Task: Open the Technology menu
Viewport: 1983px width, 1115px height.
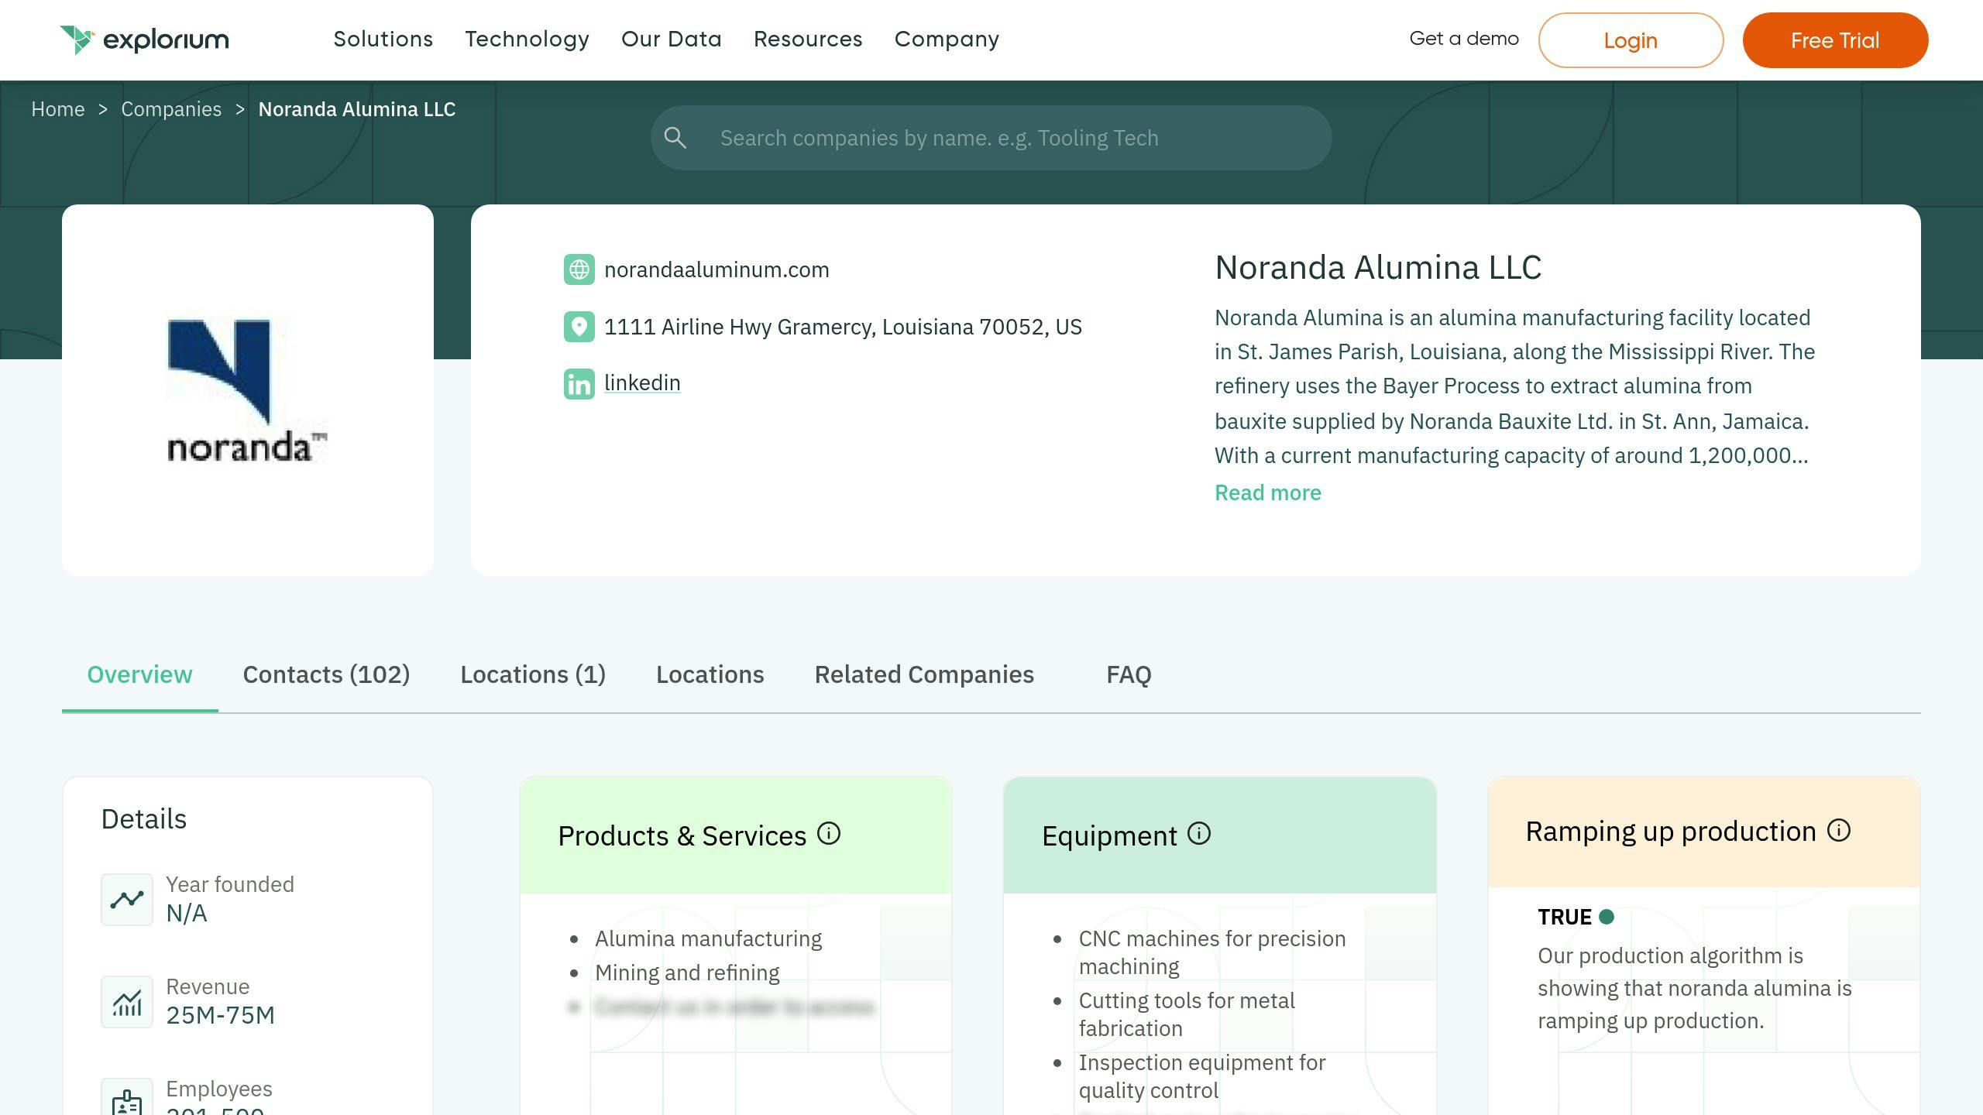Action: [x=527, y=39]
